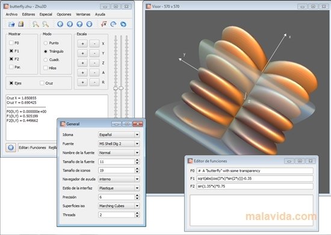Screen dimensions: 331x235
Task: Click the minus button for Z scale
Action: point(94,63)
